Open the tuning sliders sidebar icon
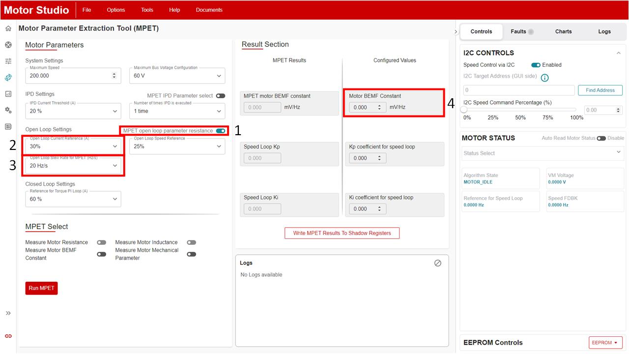The height and width of the screenshot is (354, 629). [8, 61]
